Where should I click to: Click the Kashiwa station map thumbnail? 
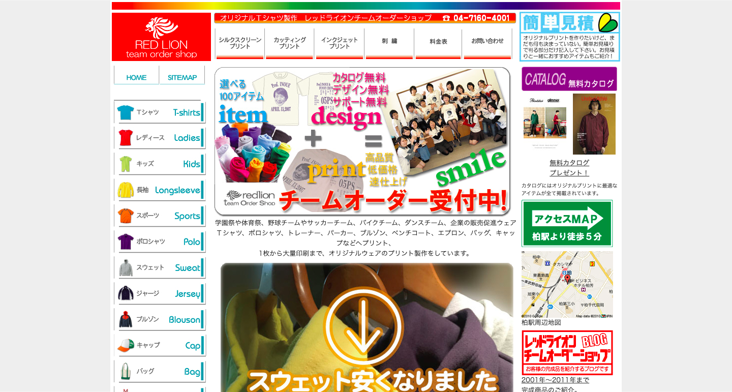567,284
